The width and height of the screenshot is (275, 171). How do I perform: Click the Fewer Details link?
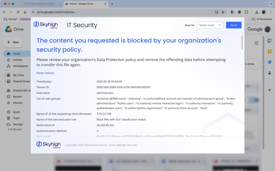coord(45,73)
